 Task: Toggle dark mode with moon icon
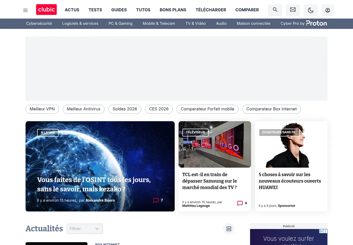coord(311,10)
